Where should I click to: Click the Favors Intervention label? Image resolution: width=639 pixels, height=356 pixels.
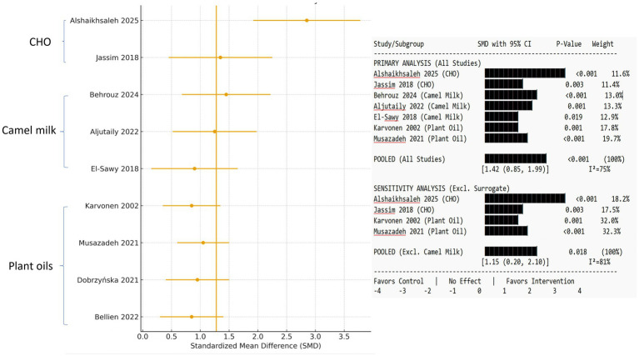[x=541, y=281]
